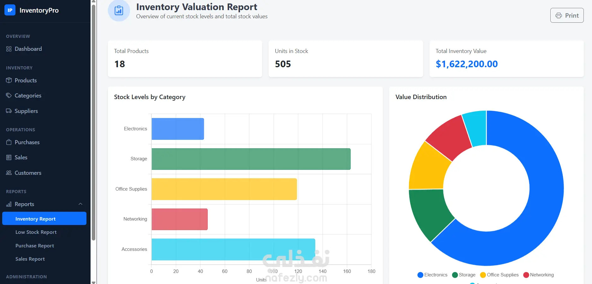The image size is (592, 284).
Task: Click the Purchases bag icon
Action: 9,142
